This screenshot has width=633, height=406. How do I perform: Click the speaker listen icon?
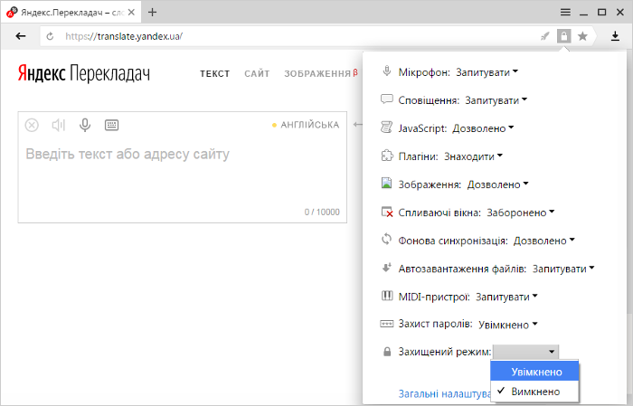pos(59,125)
